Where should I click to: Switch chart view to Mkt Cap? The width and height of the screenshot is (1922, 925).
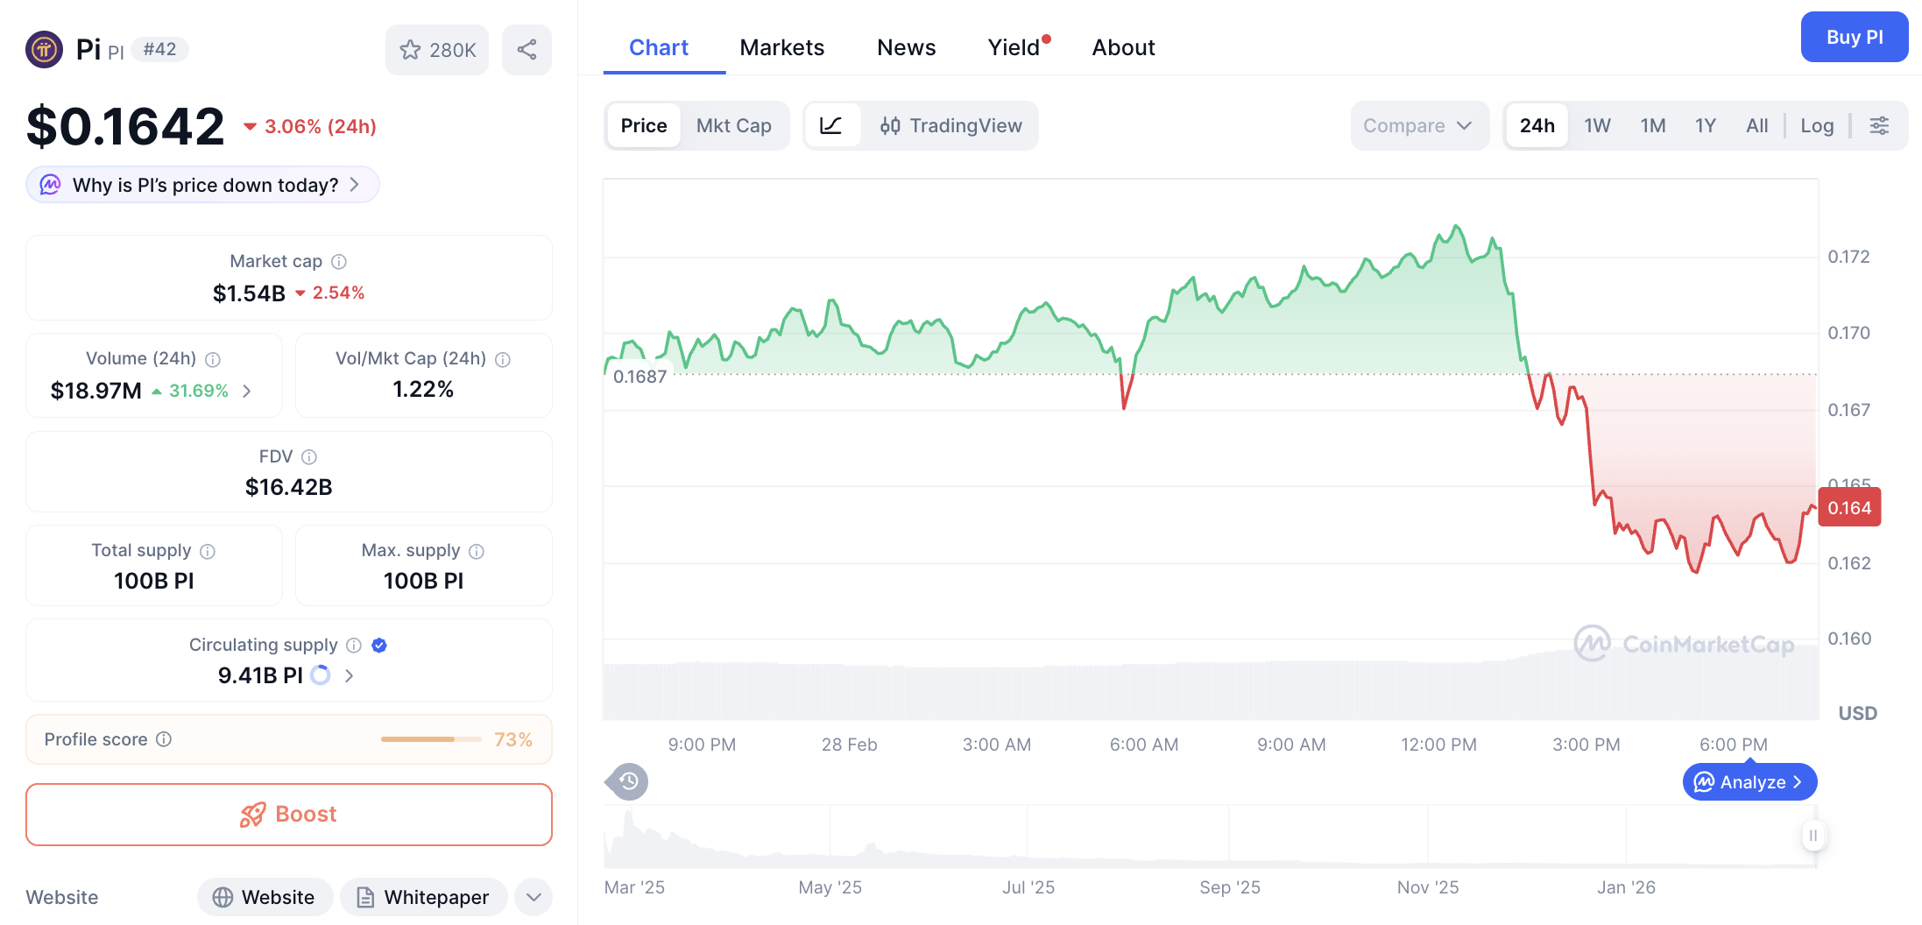point(734,125)
